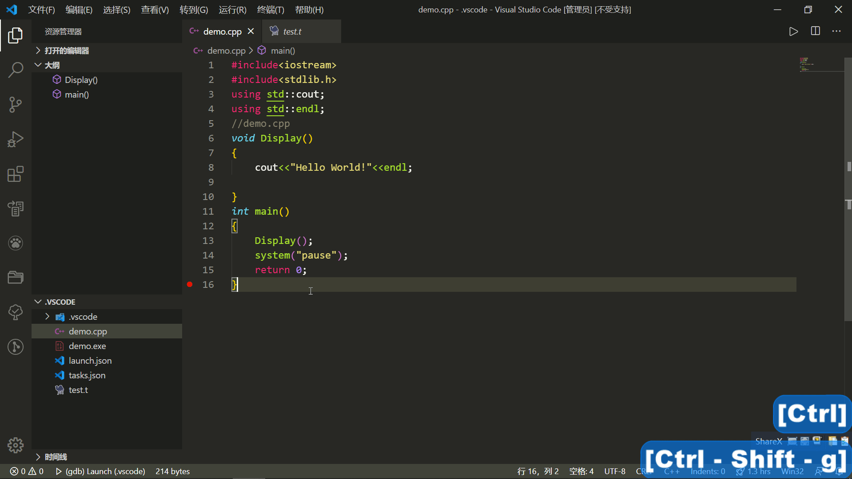Click the Hello World string on line 8

[331, 167]
